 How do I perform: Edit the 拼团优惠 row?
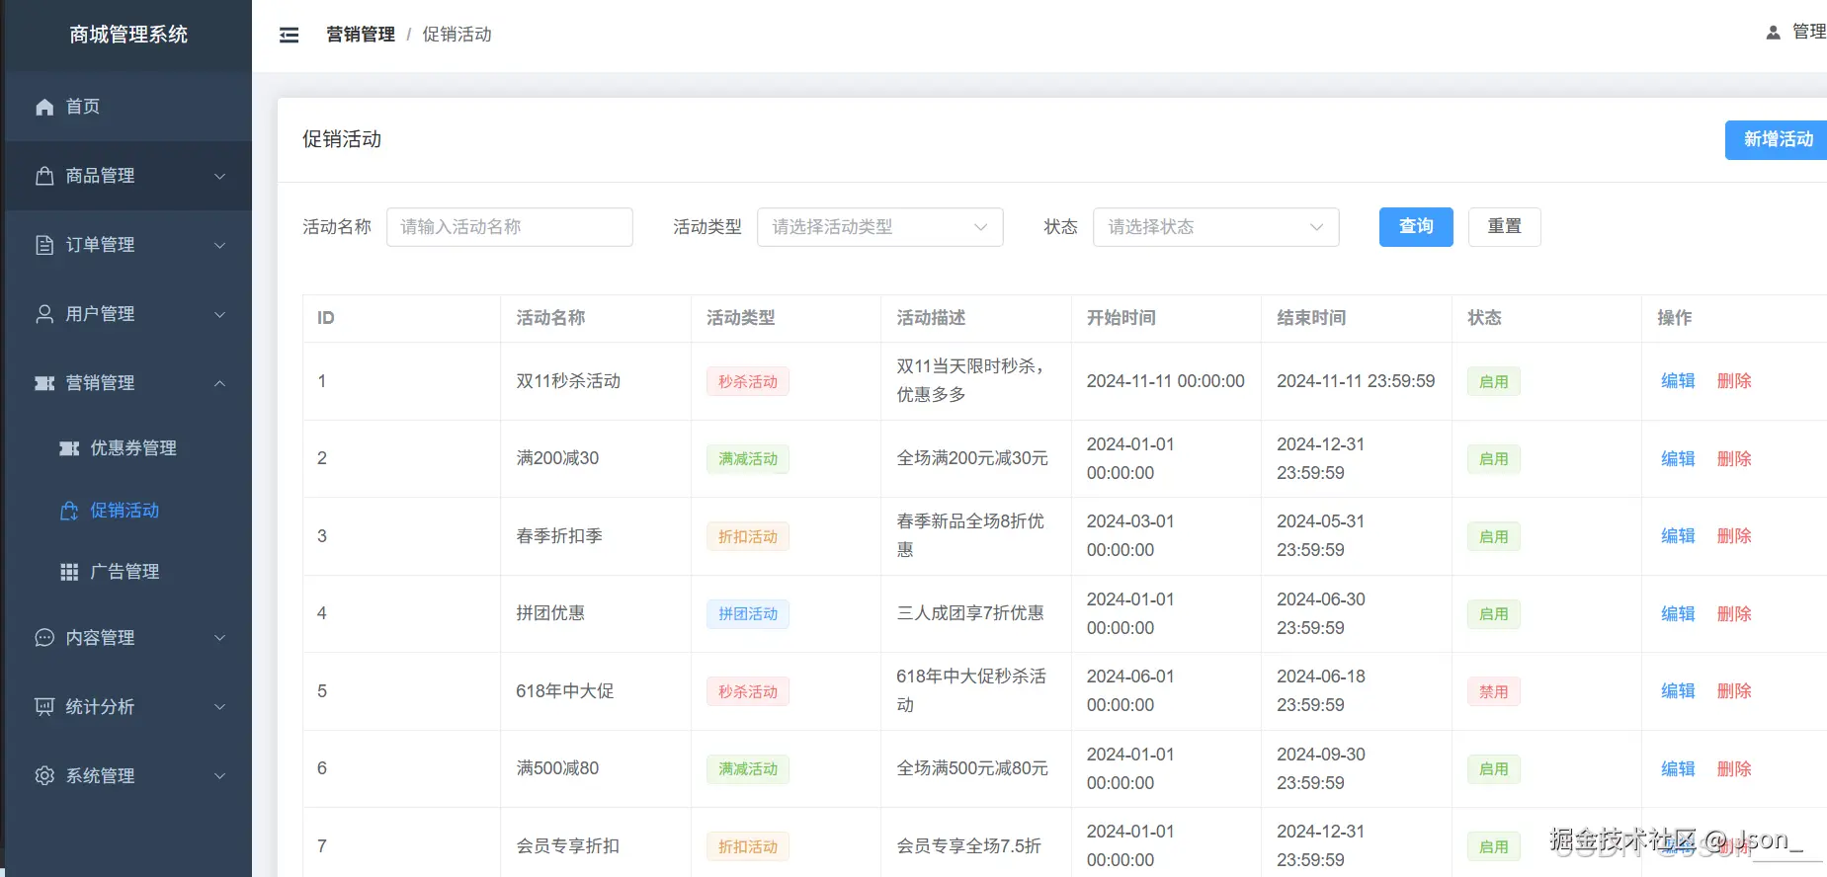[x=1678, y=614]
